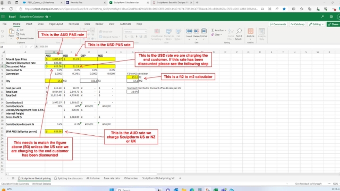The image size is (340, 191).
Task: Click the Clear eraser icon
Action: click(212, 34)
